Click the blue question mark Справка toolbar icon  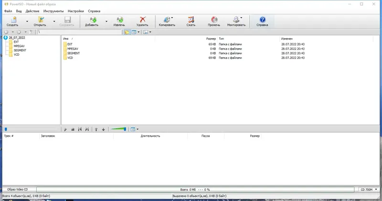coord(262,20)
